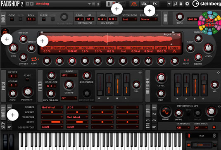
Task: Toggle the Fixed pitch switch
Action: (27, 79)
